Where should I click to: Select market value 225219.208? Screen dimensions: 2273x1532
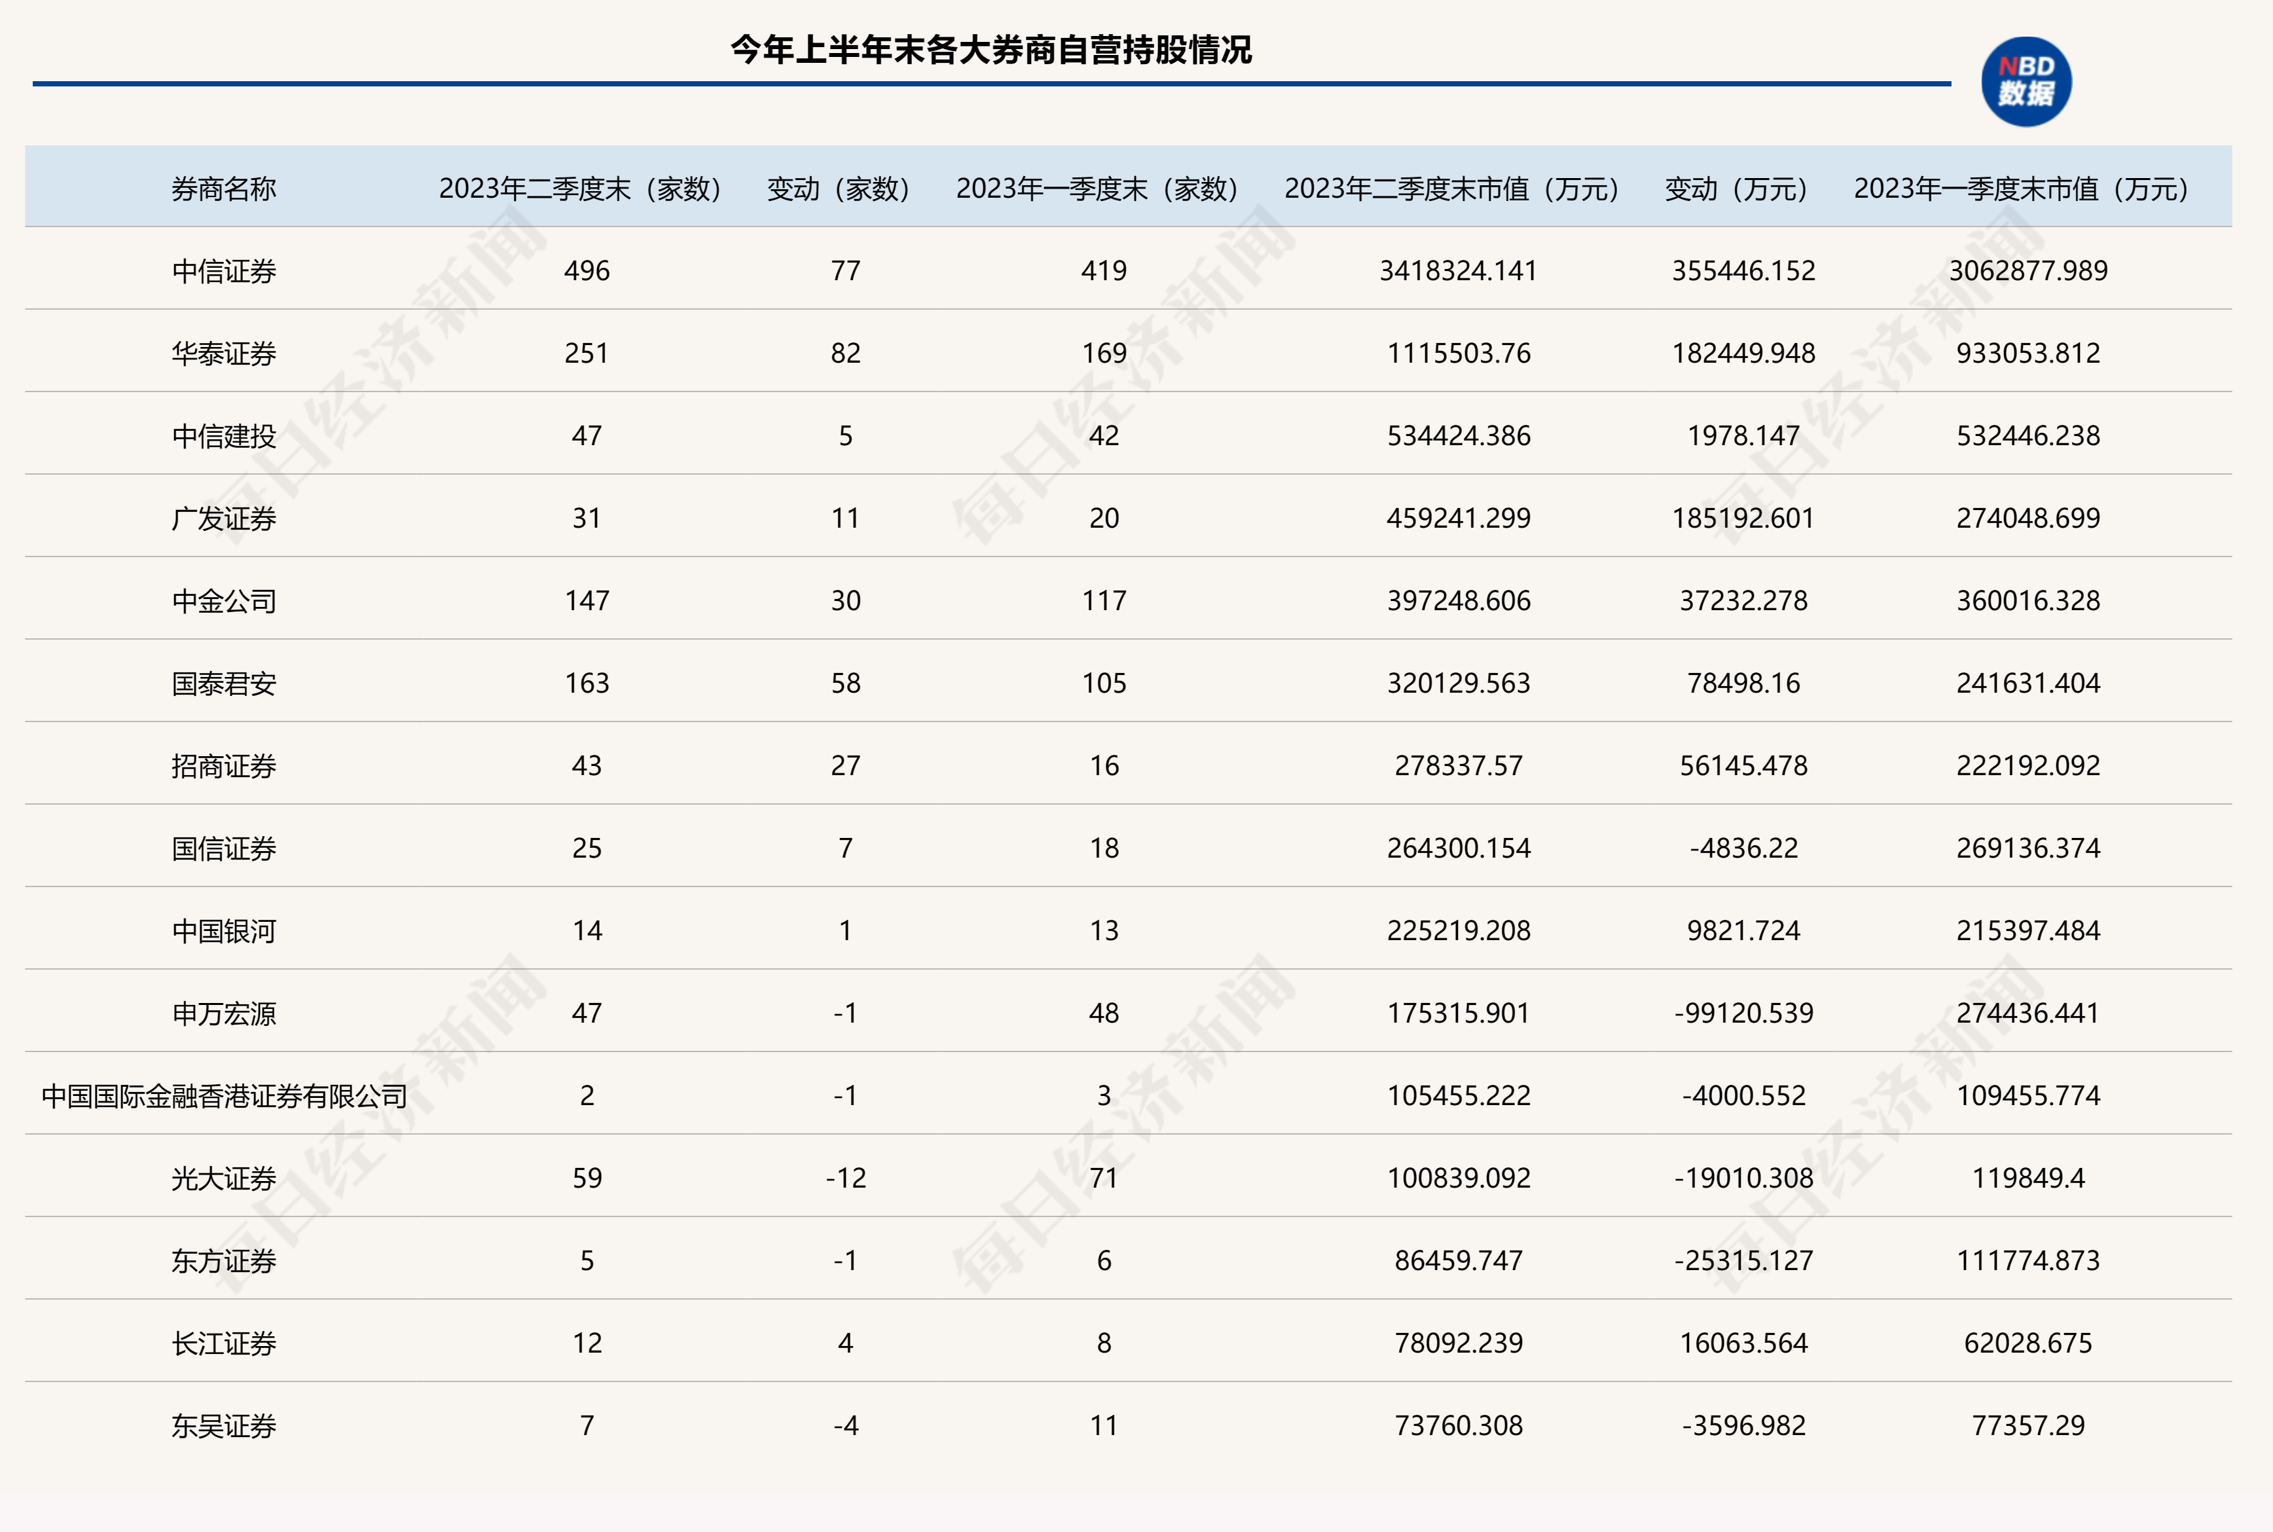[x=1459, y=931]
